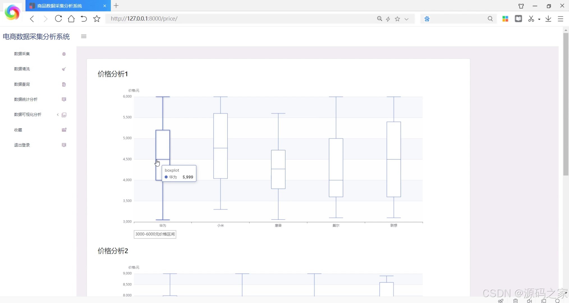The height and width of the screenshot is (303, 569).
Task: Click the scissors screenshot tool icon
Action: click(x=531, y=19)
